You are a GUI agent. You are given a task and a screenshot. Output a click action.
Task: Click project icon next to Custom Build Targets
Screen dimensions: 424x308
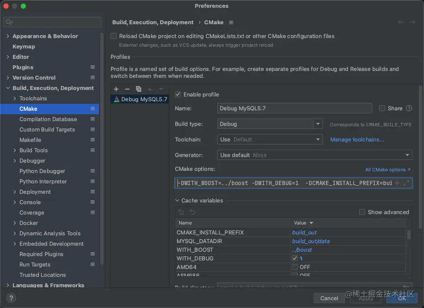point(92,129)
